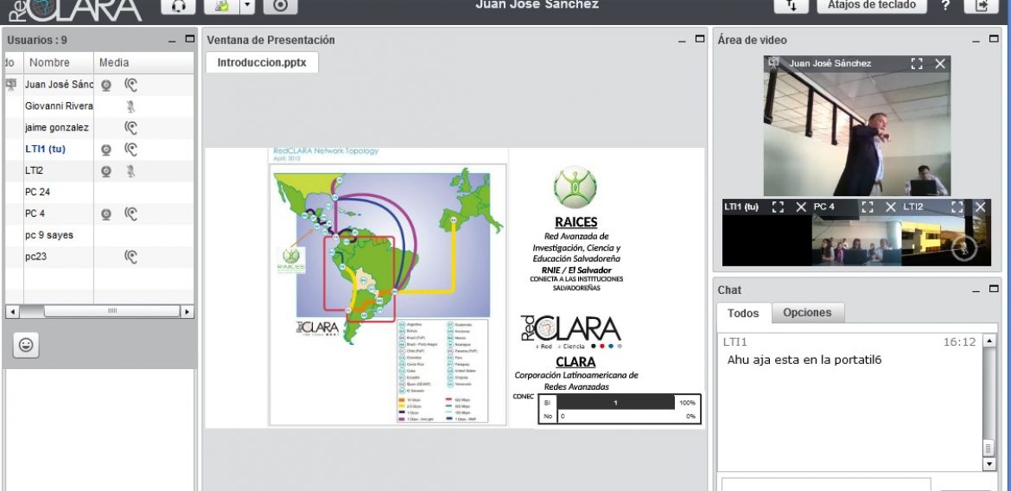Maximize the Ventana de Presentación panel

(700, 39)
